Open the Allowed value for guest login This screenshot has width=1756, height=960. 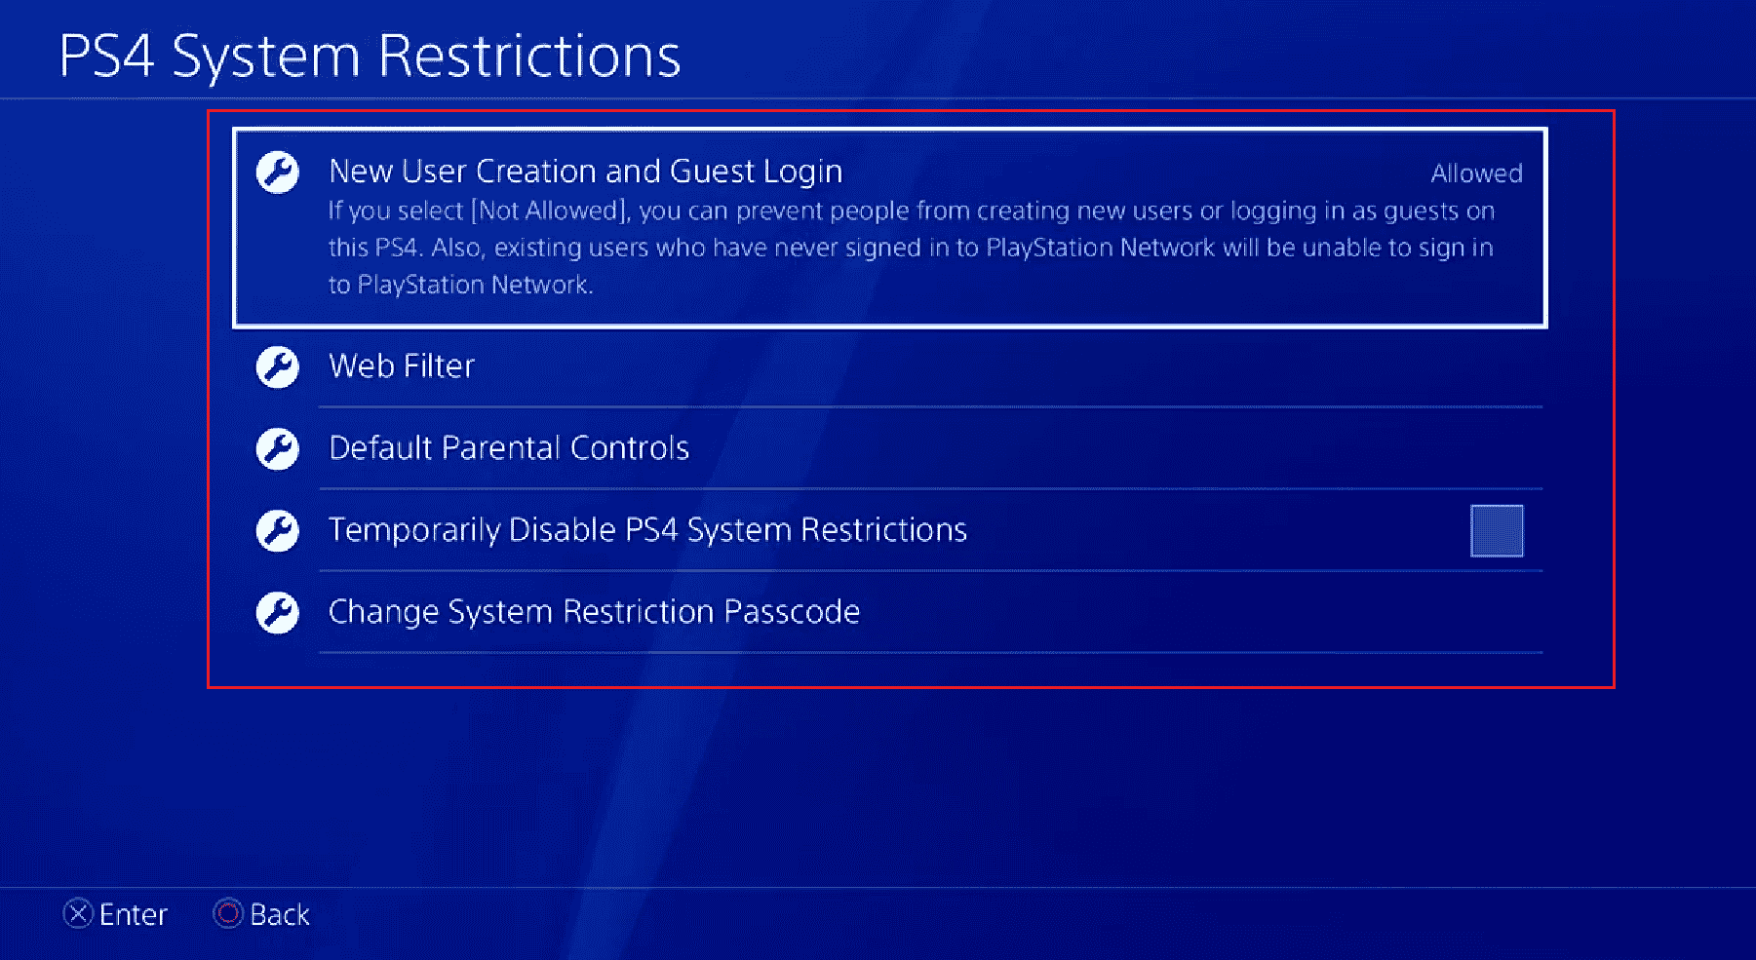click(1475, 173)
